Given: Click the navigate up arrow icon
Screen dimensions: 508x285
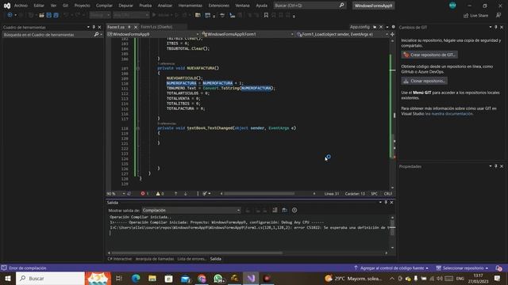Looking at the screenshot, I should [176, 193].
